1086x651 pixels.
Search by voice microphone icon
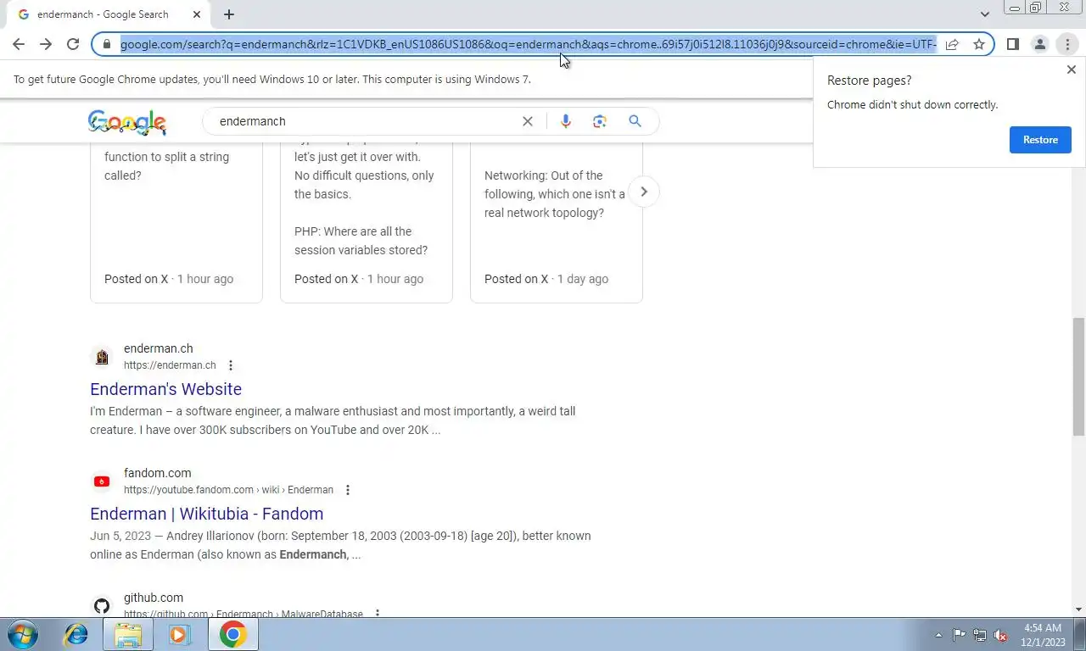(566, 121)
